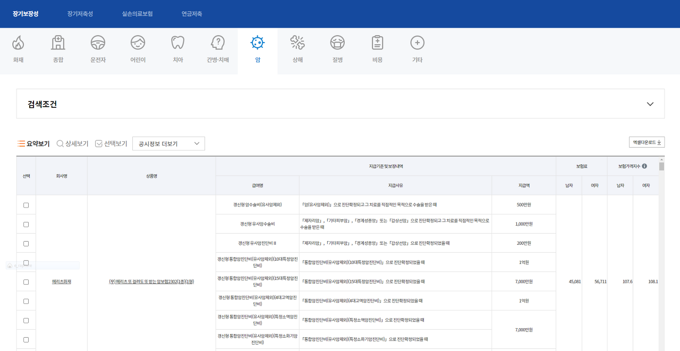Open the 화재 (fire) insurance category
This screenshot has width=680, height=351.
[19, 50]
